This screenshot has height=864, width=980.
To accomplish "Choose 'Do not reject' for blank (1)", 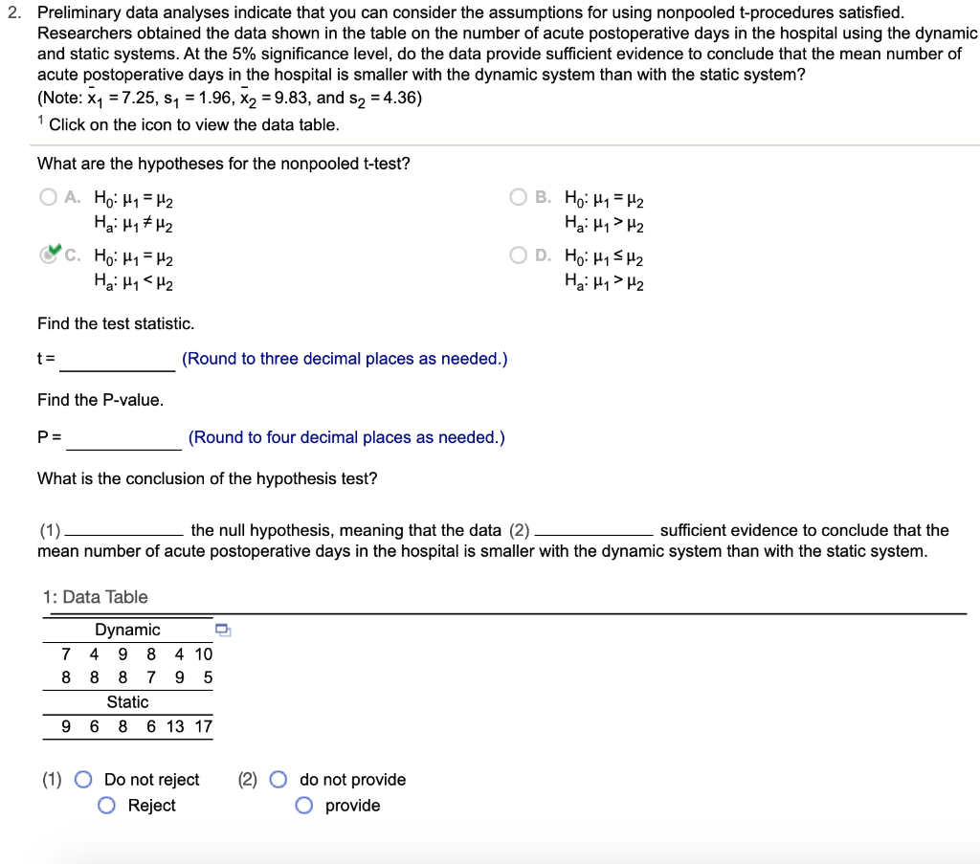I will (83, 779).
